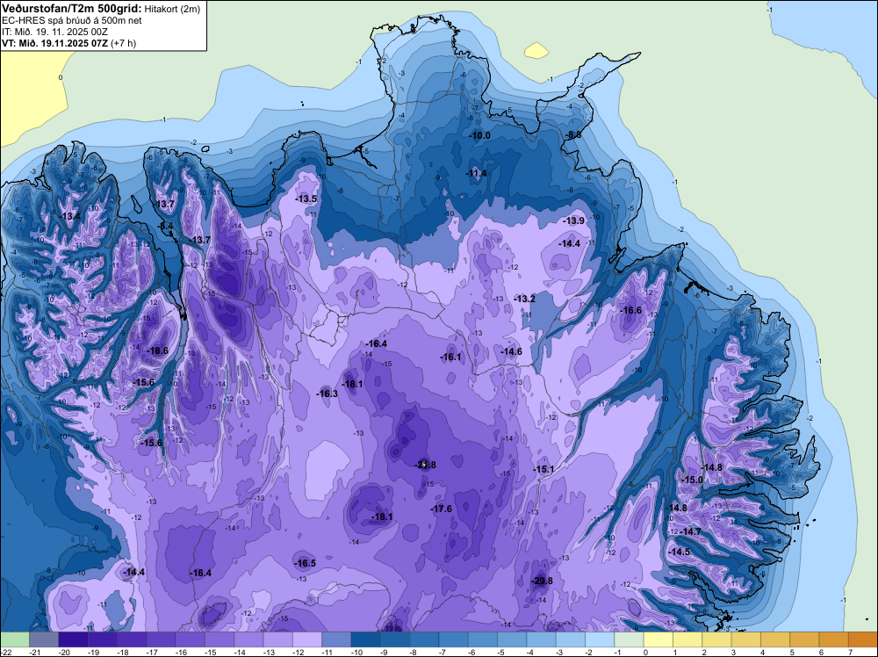Click the -13.5 station value
Screen dimensions: 878x657
pos(306,199)
